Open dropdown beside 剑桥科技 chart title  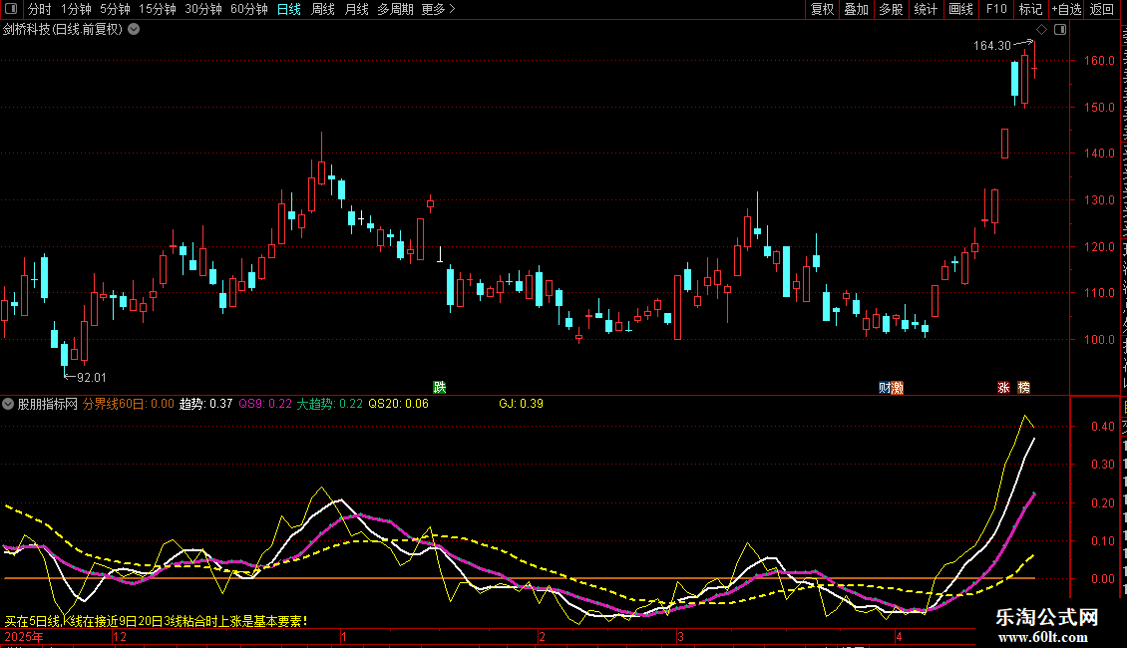point(134,30)
